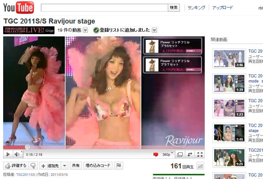Click the 関連動画 heading
This screenshot has width=263, height=179.
pos(219,40)
